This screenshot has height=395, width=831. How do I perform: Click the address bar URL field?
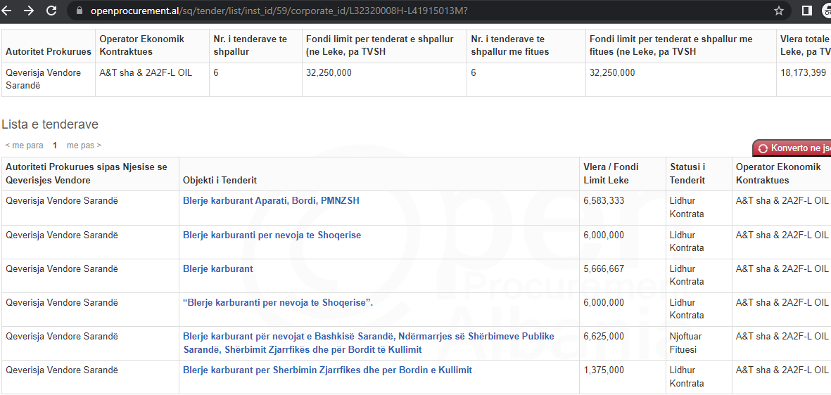[281, 11]
